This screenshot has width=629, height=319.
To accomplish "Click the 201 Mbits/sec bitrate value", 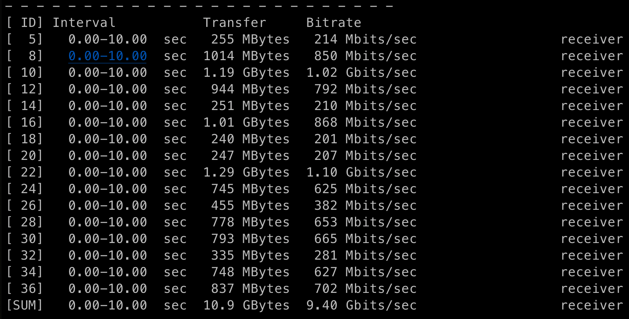I will 365,139.
